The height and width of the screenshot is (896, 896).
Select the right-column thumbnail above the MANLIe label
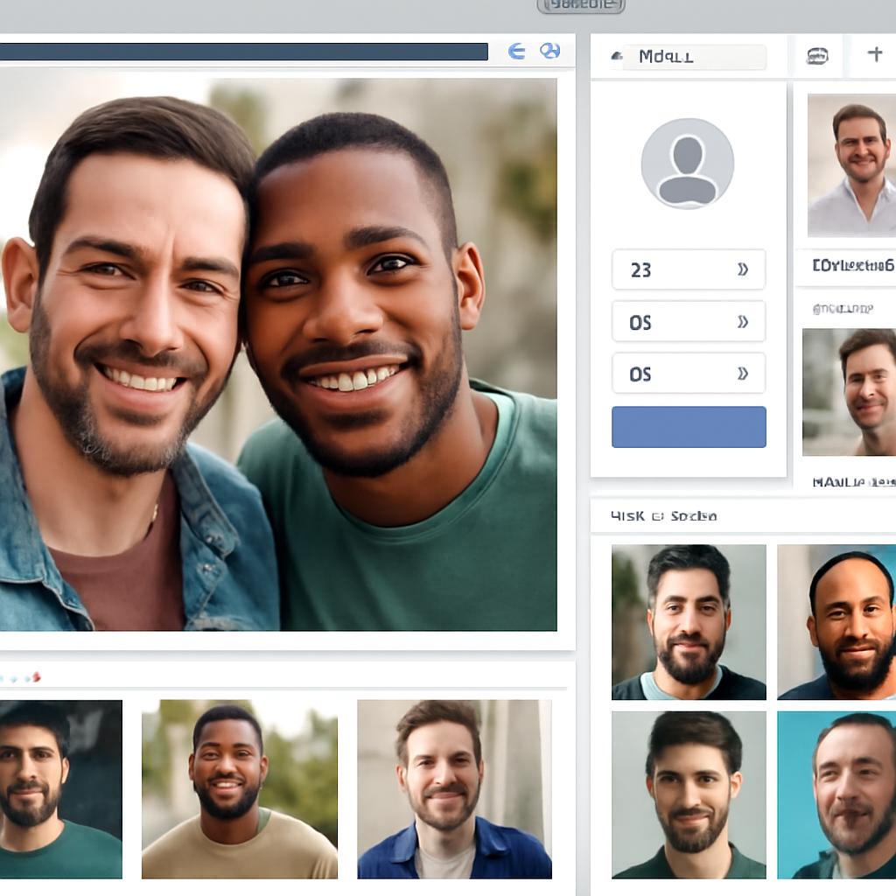[x=849, y=392]
